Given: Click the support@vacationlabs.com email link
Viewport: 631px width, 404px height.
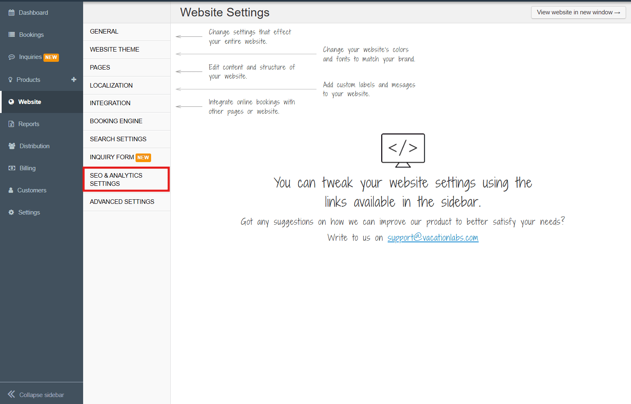Looking at the screenshot, I should point(433,238).
